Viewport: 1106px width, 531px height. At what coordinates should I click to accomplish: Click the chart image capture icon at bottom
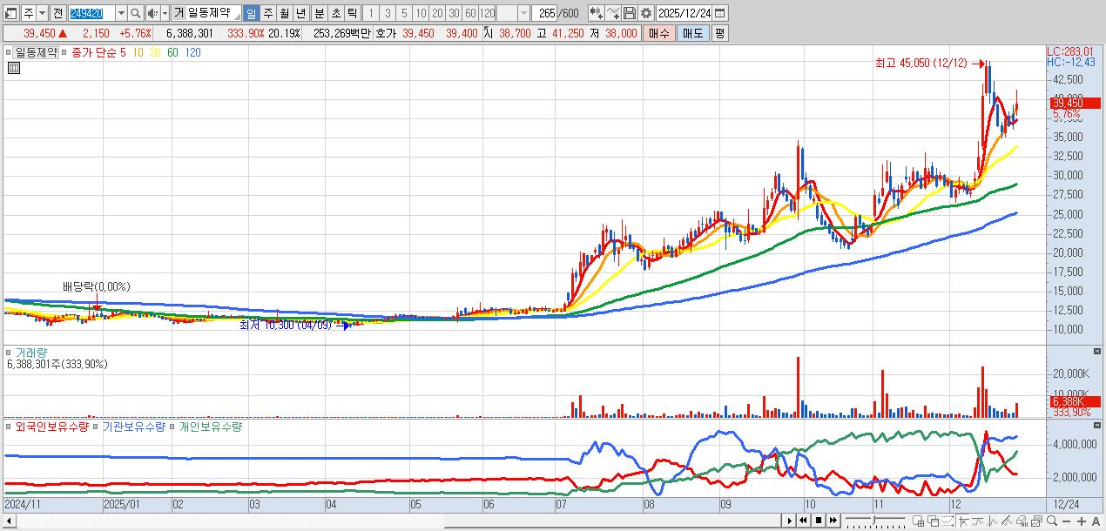pyautogui.click(x=1036, y=521)
